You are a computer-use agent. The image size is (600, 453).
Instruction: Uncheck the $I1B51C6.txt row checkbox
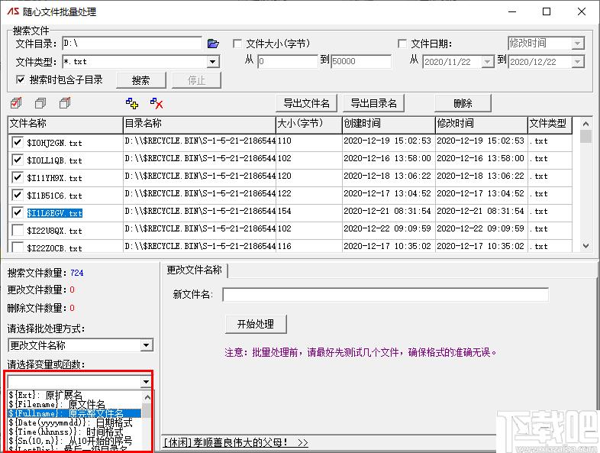[x=18, y=196]
